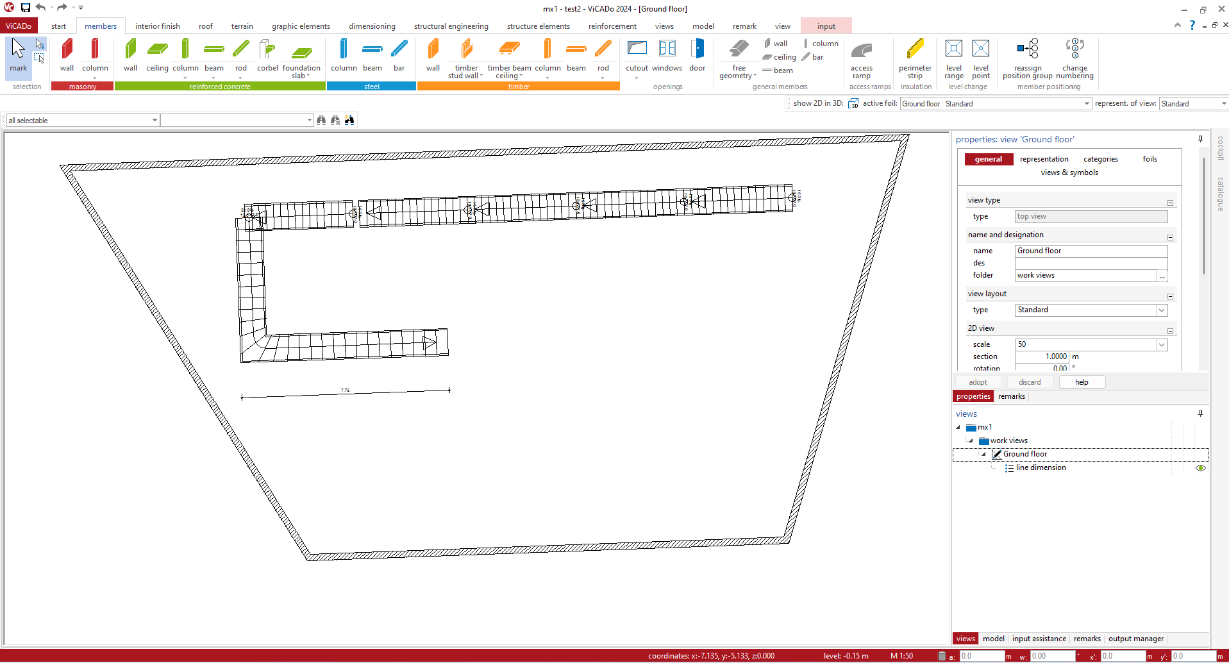Viewport: 1229px width, 663px height.
Task: Toggle visibility of line dimension
Action: pos(1200,468)
